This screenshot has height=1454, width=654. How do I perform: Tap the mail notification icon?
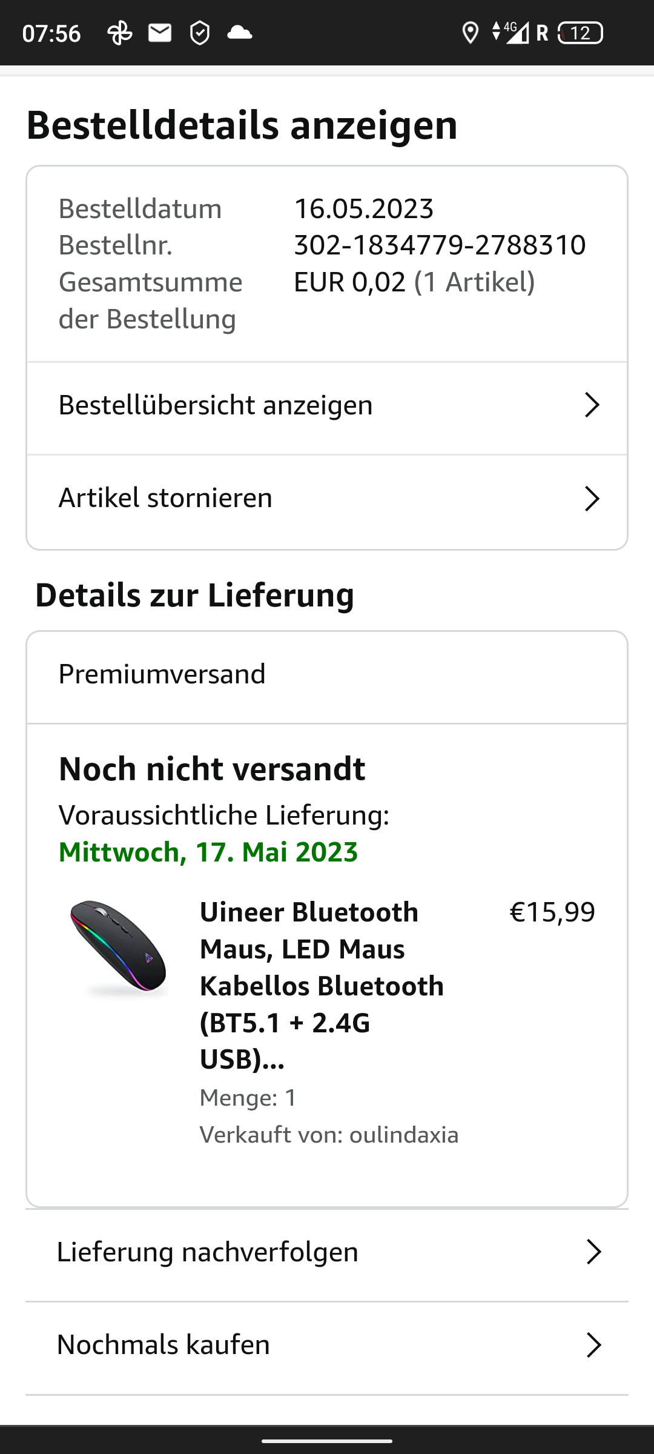[x=160, y=33]
